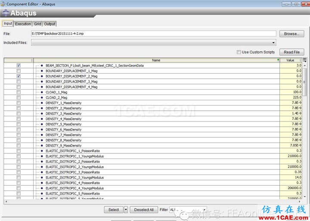Viewport: 310px width, 221px height.
Task: Check DENSITY_9_MassDensity checkbox
Action: (x=19, y=146)
